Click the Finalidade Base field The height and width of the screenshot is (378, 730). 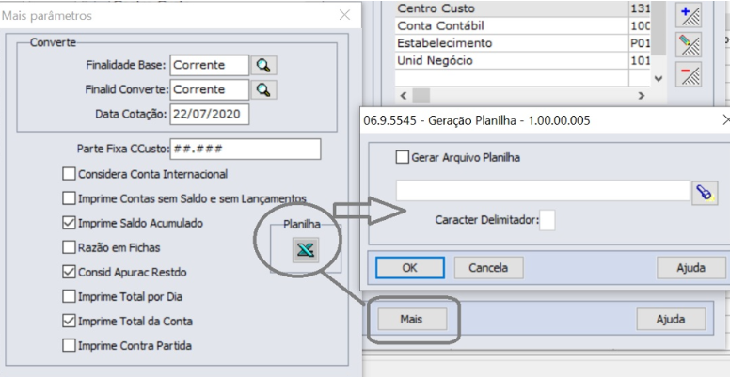pos(210,65)
